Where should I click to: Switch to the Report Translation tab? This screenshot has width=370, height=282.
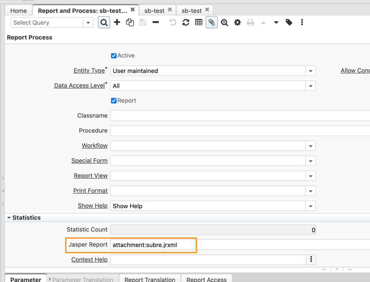pos(150,279)
